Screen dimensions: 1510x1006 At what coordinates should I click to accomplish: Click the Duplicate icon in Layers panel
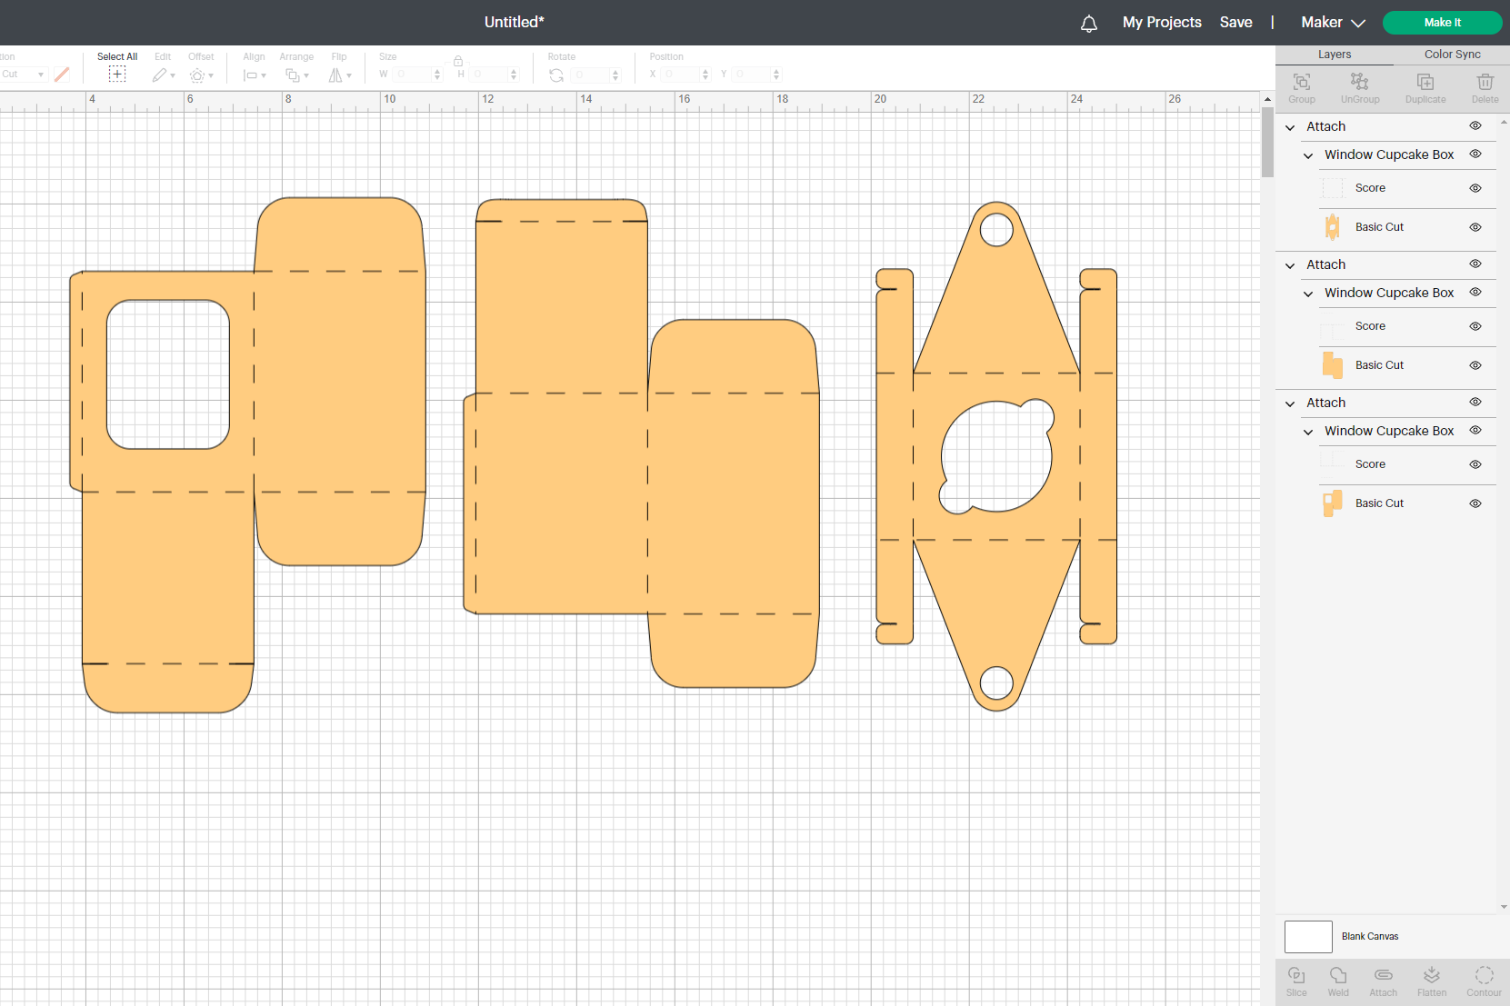[1425, 86]
